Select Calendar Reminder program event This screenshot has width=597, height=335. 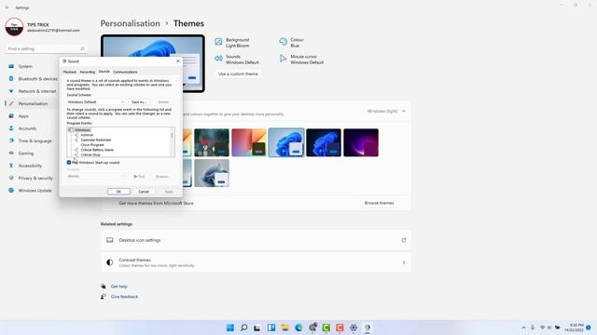coord(96,140)
